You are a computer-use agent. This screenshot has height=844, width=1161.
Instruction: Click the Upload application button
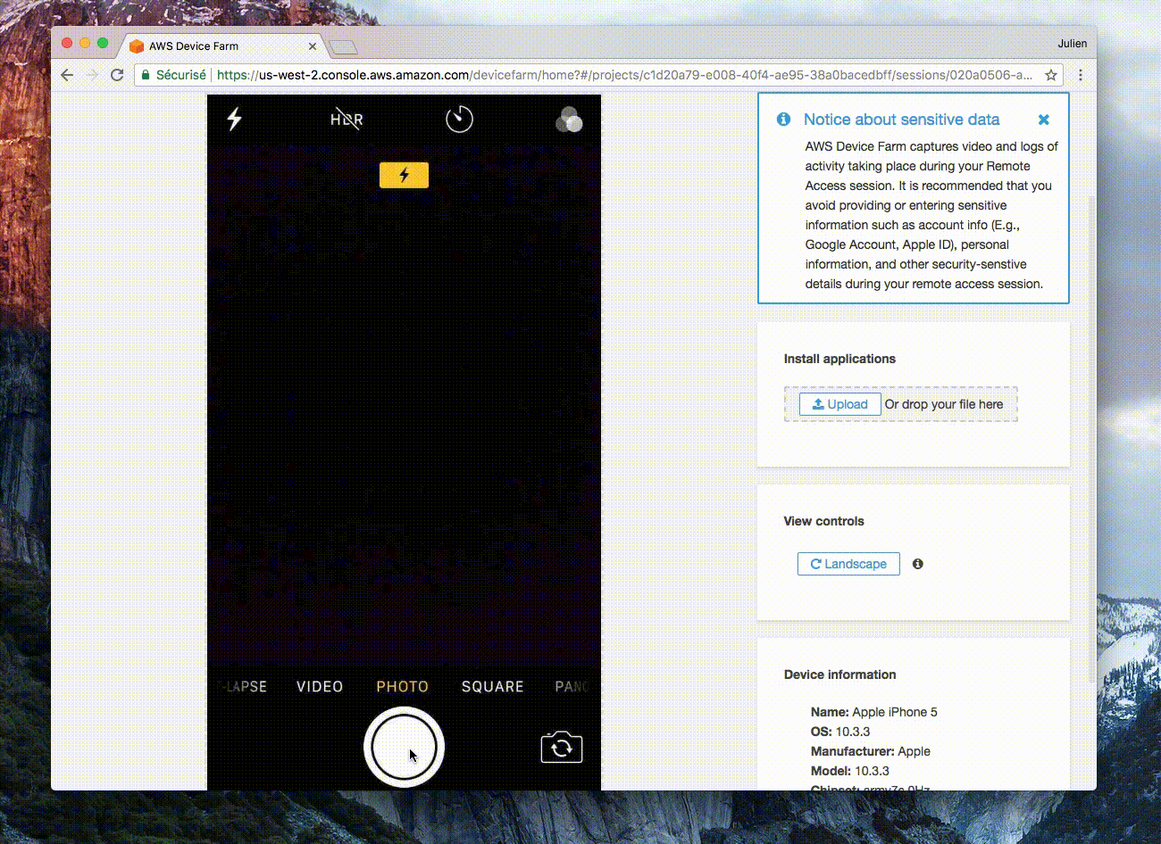click(x=839, y=404)
